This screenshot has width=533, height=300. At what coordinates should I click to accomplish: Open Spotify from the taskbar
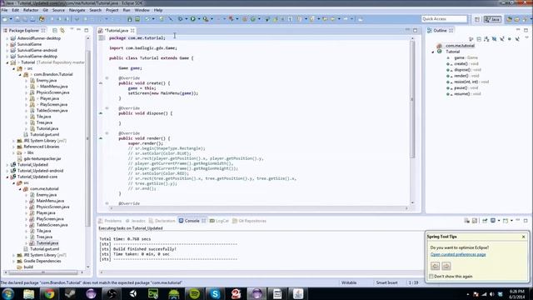[194, 293]
